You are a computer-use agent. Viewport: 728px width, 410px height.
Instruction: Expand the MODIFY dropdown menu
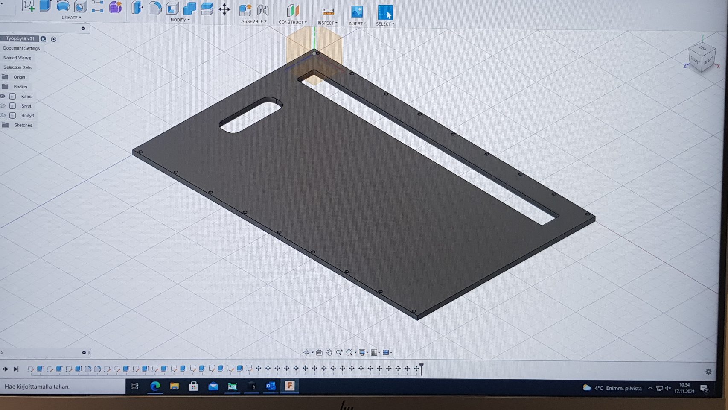(180, 20)
